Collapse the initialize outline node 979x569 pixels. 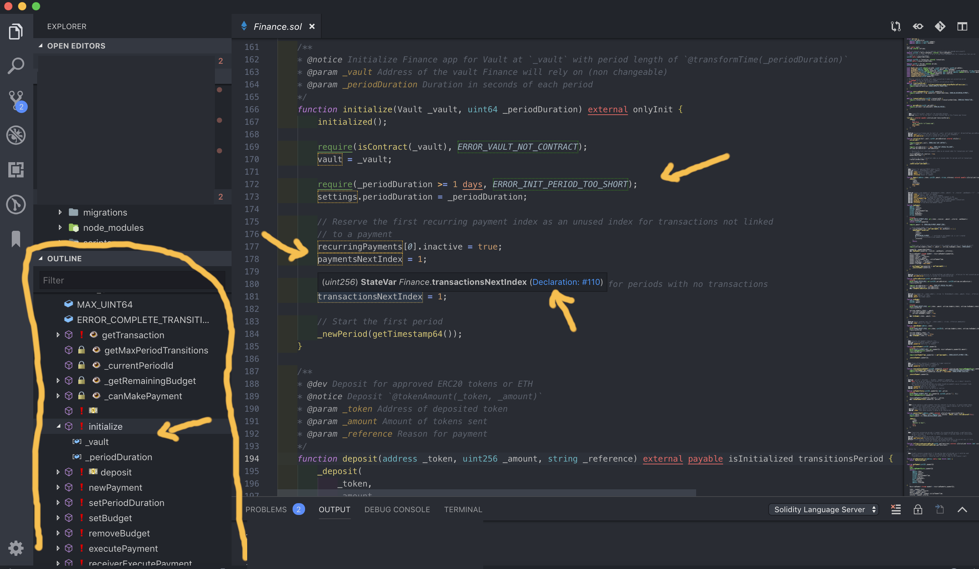coord(58,426)
